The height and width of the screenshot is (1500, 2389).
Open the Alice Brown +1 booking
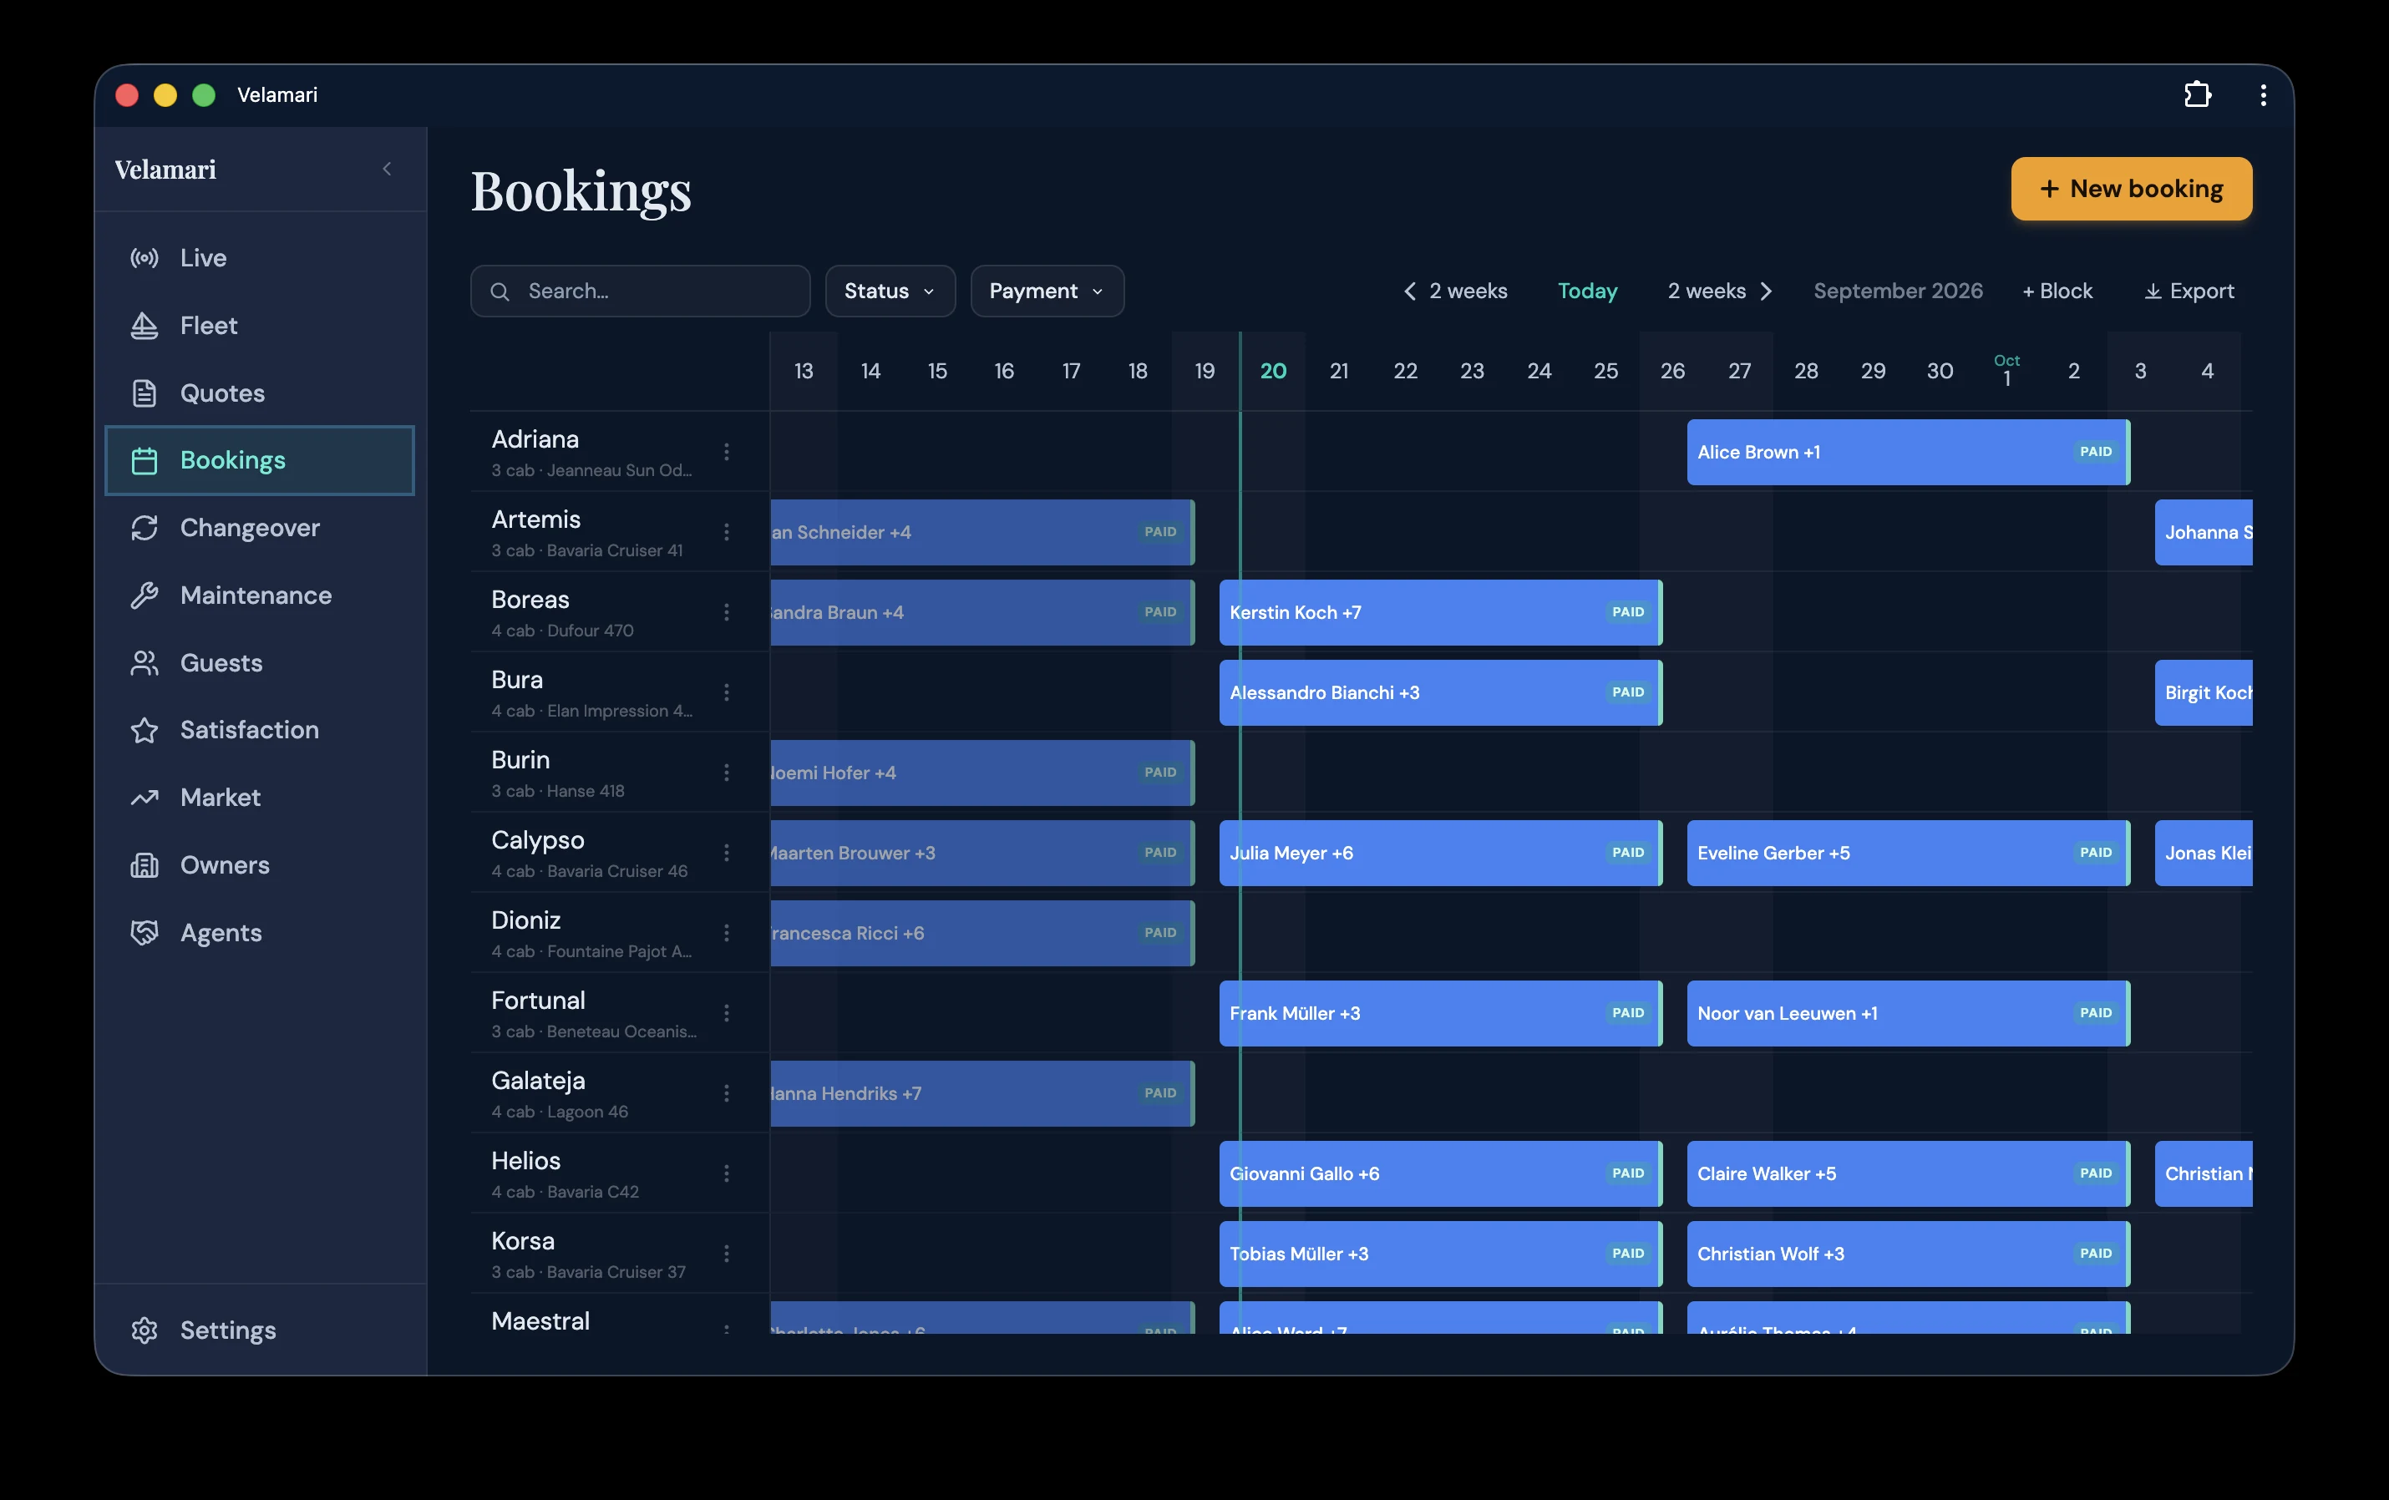[1908, 451]
